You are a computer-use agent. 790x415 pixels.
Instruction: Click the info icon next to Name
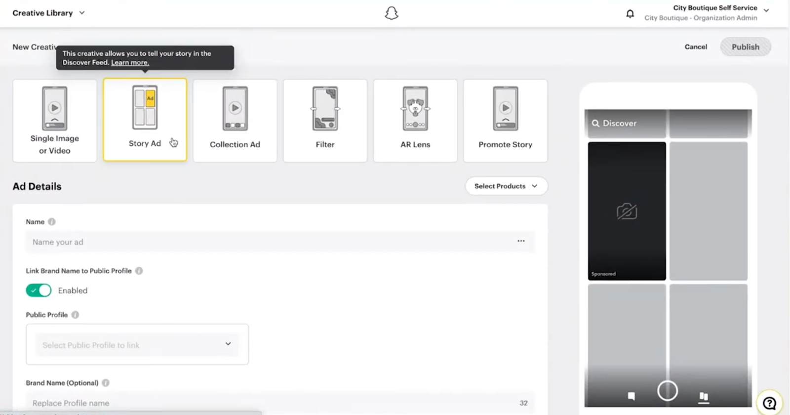52,222
